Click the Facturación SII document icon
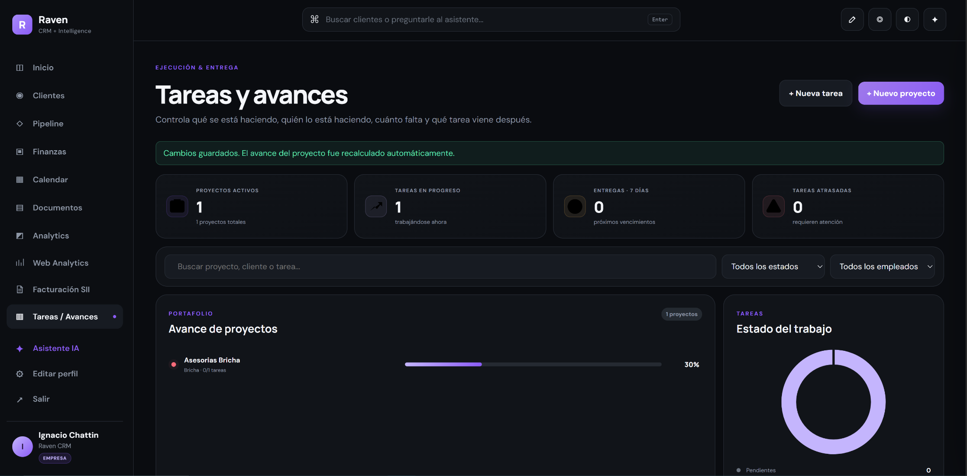The image size is (967, 476). point(20,289)
